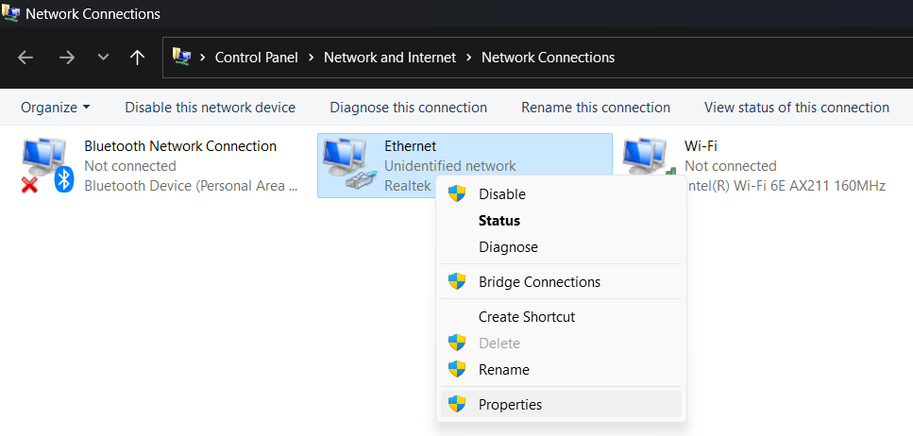Click the Network Connections title bar icon
The image size is (913, 436).
click(x=11, y=13)
